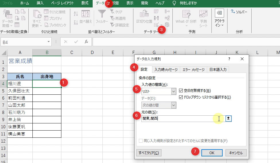
Task: Switch to the Input Message (入力時メッセージ) tab
Action: [x=166, y=70]
